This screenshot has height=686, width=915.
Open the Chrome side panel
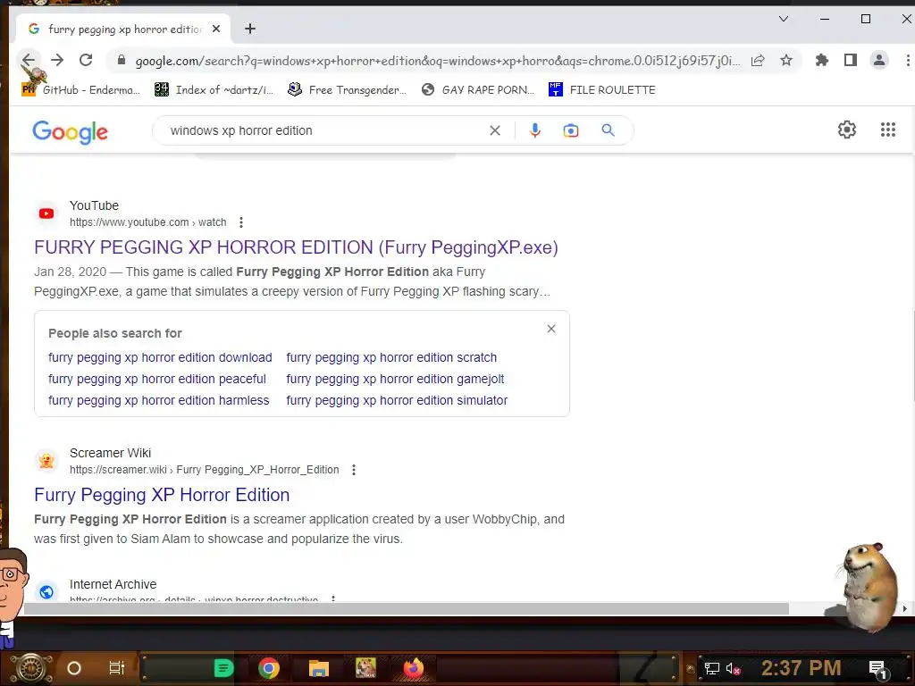pyautogui.click(x=851, y=60)
